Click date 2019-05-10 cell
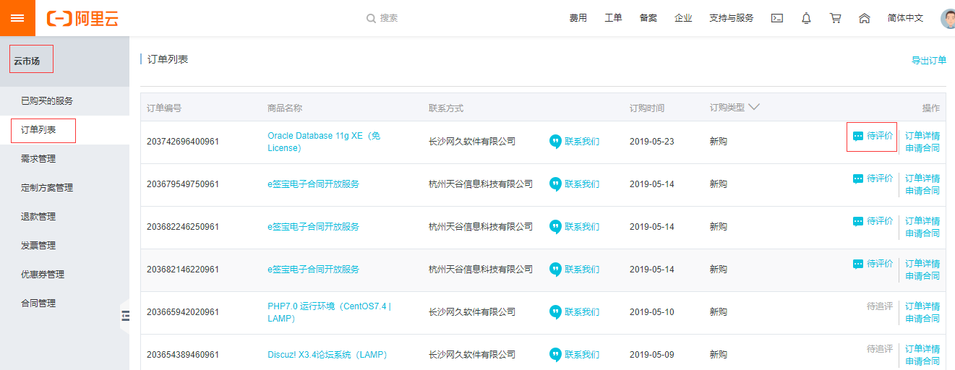Viewport: 955px width, 370px height. [652, 312]
